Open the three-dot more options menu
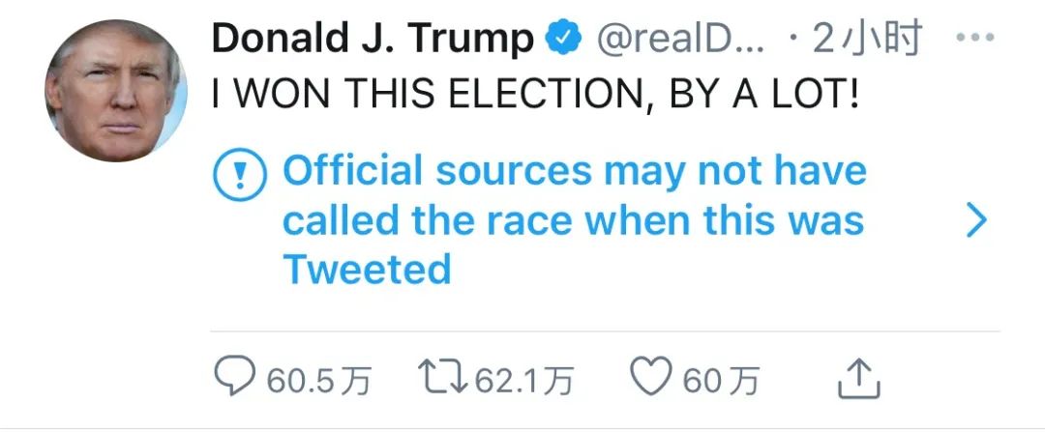 974,40
